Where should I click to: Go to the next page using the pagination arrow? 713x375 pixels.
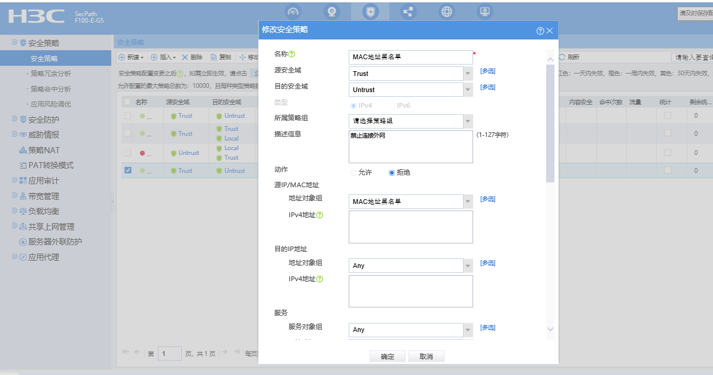[224, 352]
